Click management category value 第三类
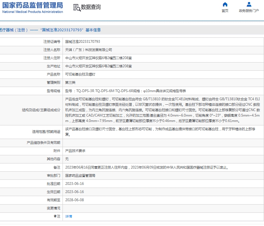 click(x=70, y=83)
